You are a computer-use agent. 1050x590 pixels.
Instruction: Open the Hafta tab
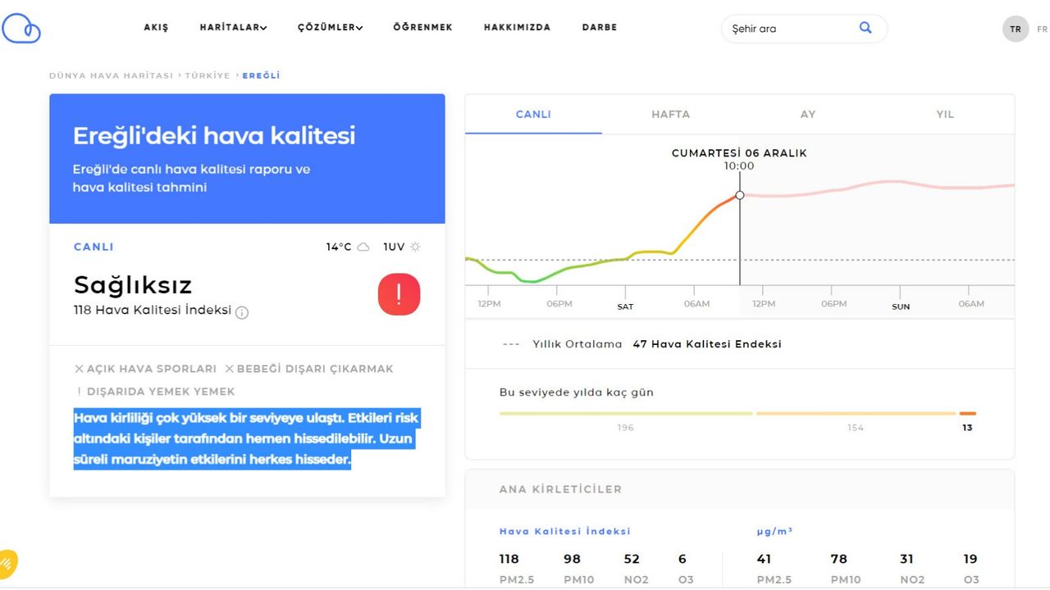pyautogui.click(x=670, y=115)
